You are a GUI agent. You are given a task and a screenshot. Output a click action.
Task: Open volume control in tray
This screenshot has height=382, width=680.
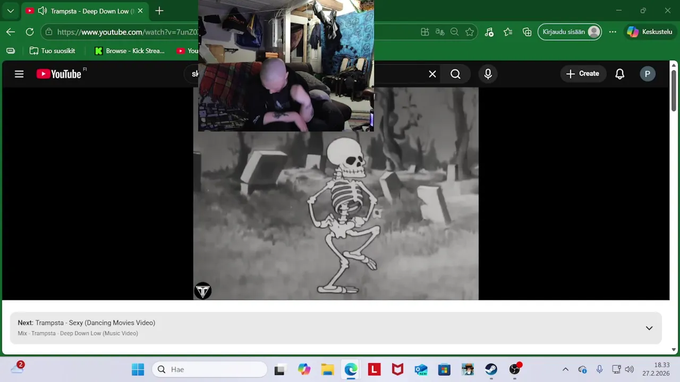click(x=630, y=369)
